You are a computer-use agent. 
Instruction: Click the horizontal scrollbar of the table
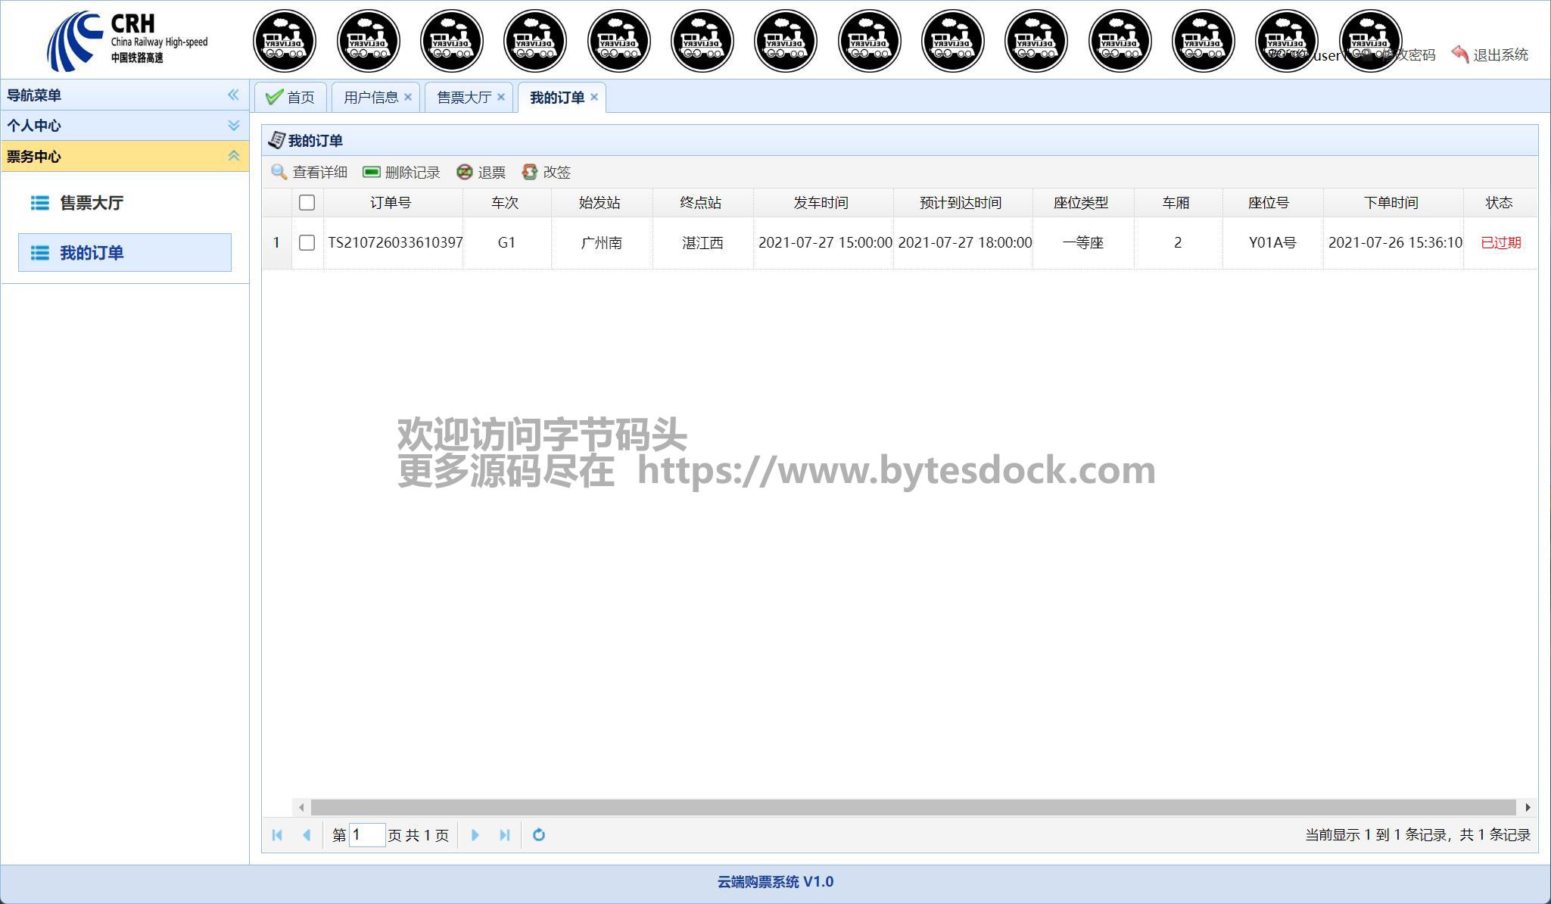coord(913,807)
